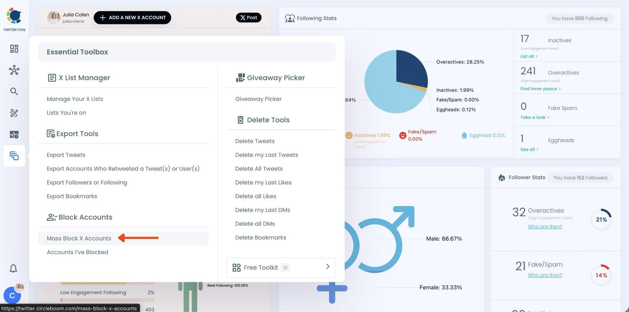Click See all link under Eggheads
This screenshot has width=629, height=312.
530,150
